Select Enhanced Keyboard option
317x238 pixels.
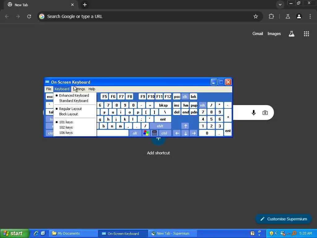(x=74, y=95)
